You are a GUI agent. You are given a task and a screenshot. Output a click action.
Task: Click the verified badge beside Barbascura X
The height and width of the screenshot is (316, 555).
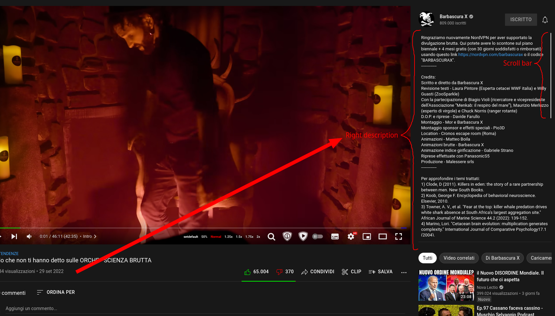click(471, 16)
